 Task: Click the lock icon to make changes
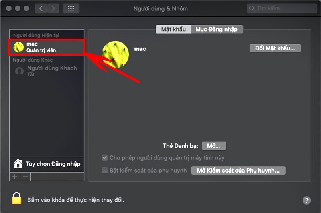tap(16, 198)
